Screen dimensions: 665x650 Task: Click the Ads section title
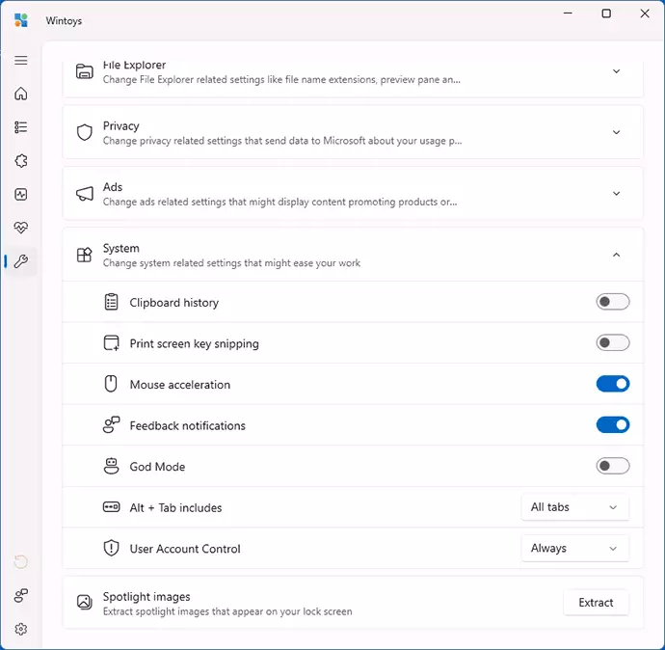[x=113, y=187]
